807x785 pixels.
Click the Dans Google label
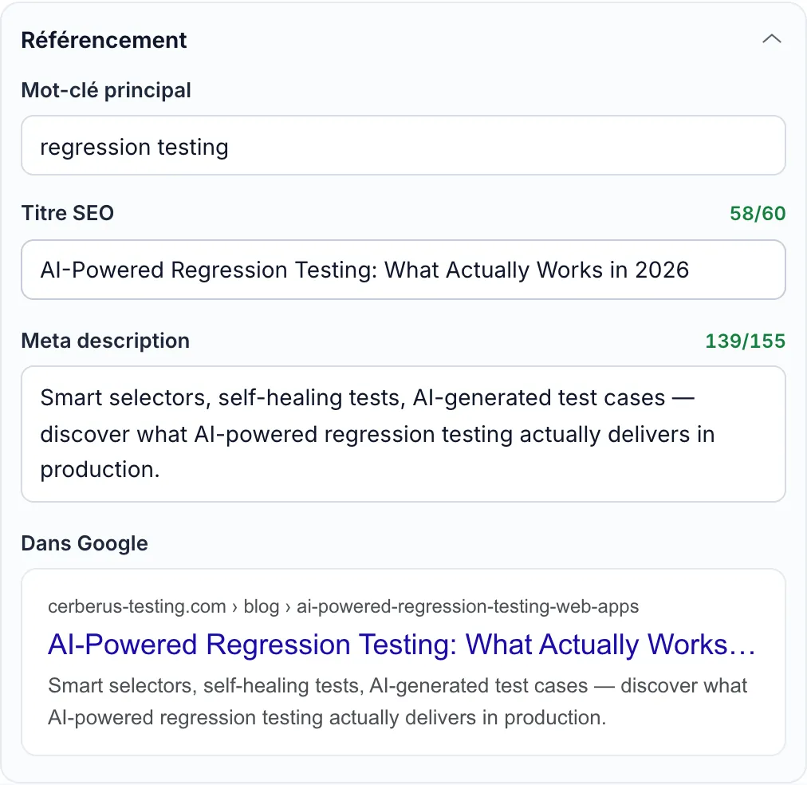pyautogui.click(x=85, y=543)
